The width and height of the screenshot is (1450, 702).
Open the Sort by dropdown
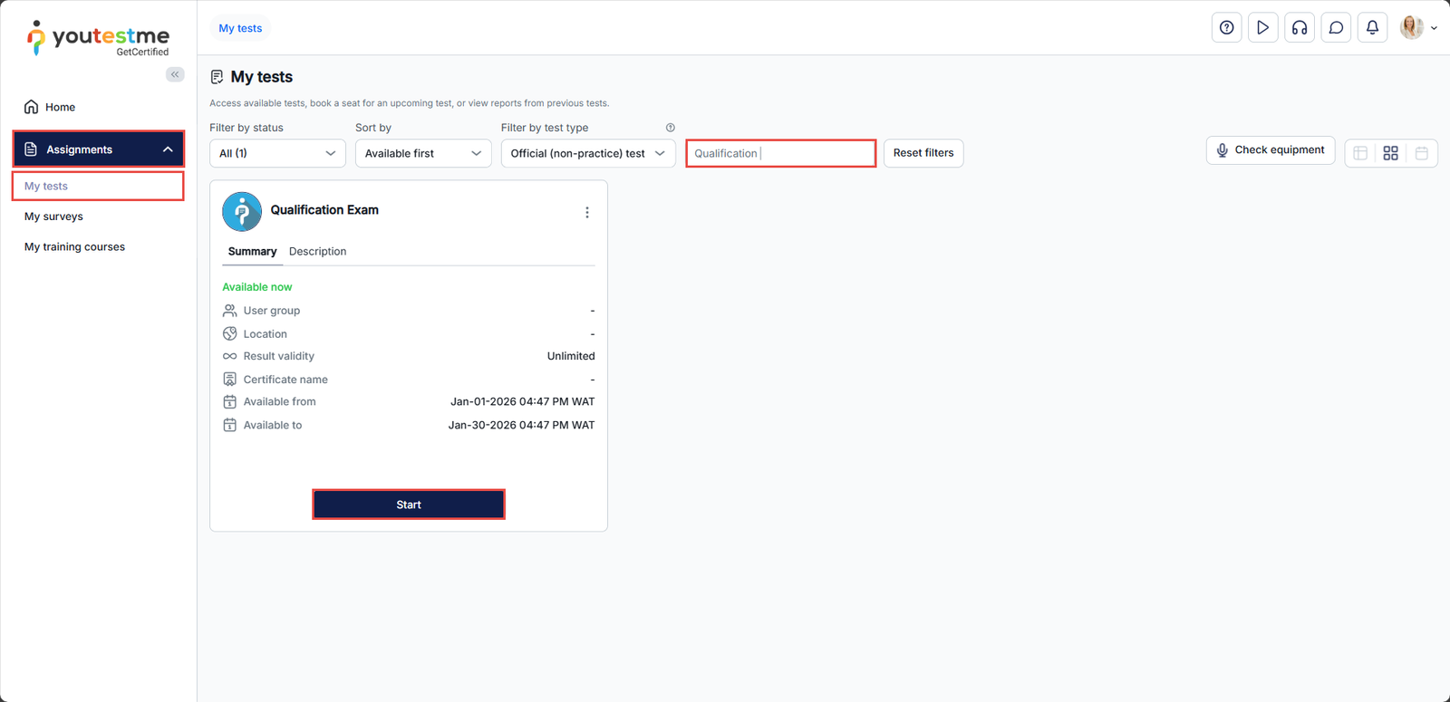(x=423, y=153)
